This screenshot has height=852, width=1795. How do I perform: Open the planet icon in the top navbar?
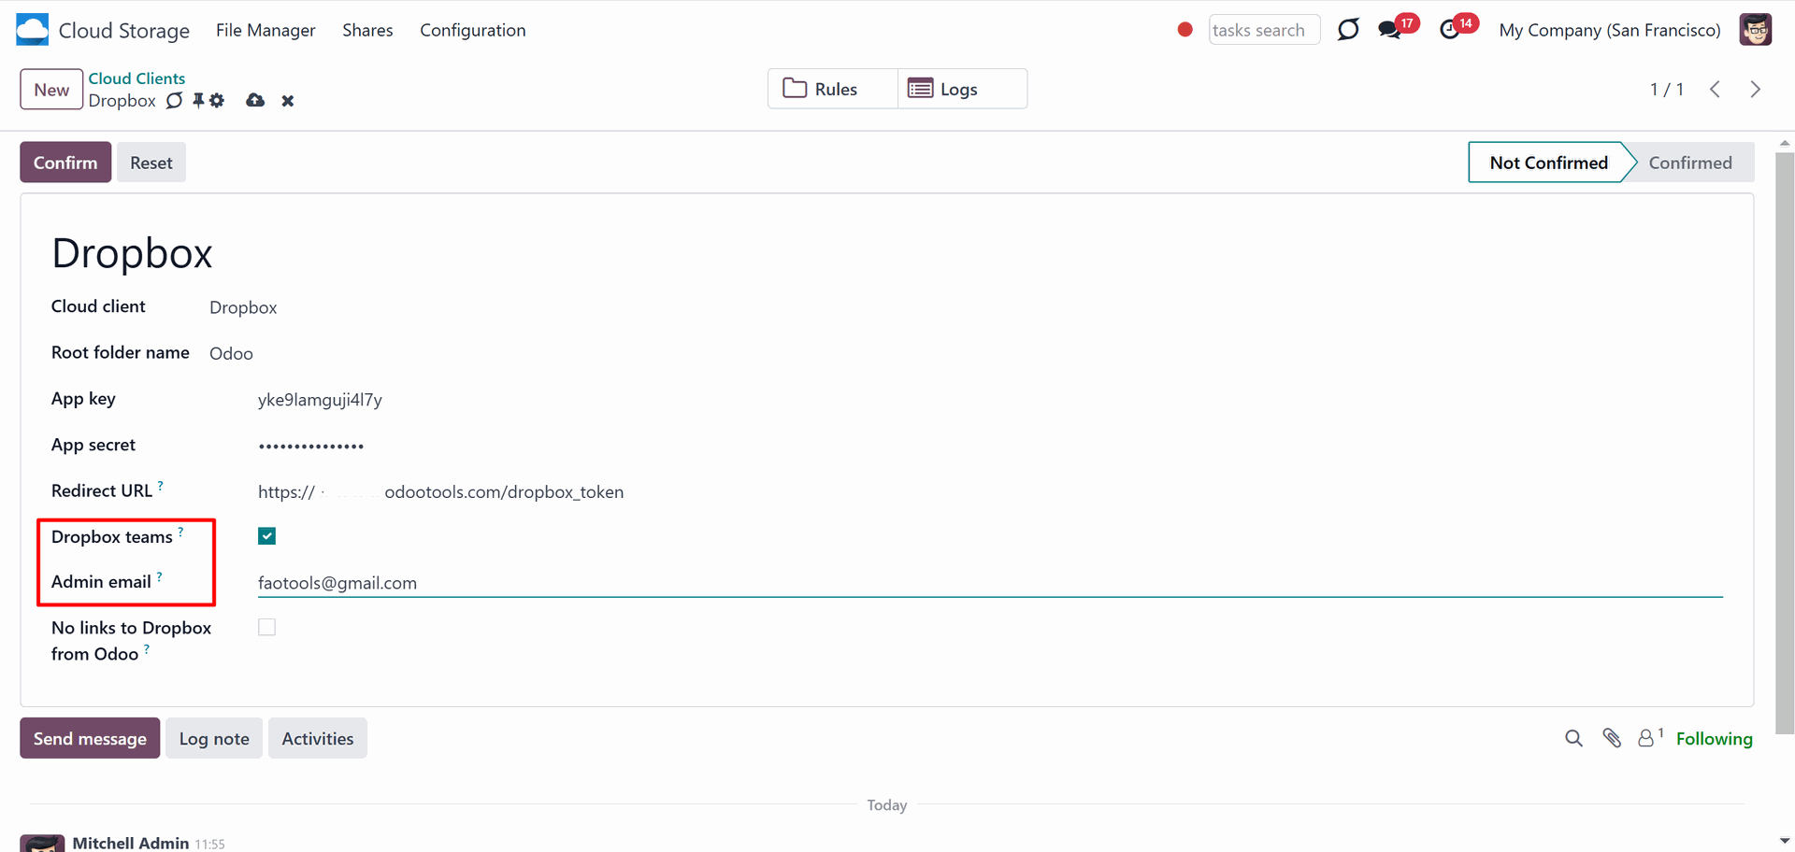pyautogui.click(x=1347, y=30)
